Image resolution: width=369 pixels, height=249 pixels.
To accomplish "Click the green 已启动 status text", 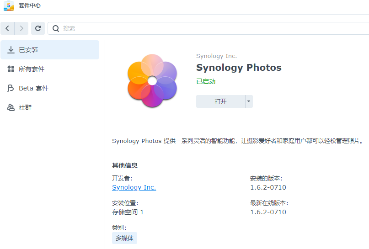I will [206, 81].
